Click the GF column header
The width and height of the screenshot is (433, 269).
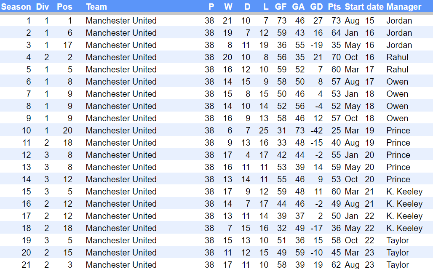click(x=281, y=7)
